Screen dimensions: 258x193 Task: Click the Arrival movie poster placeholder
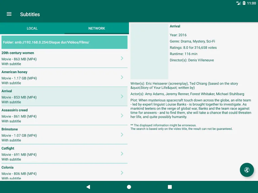149,51
